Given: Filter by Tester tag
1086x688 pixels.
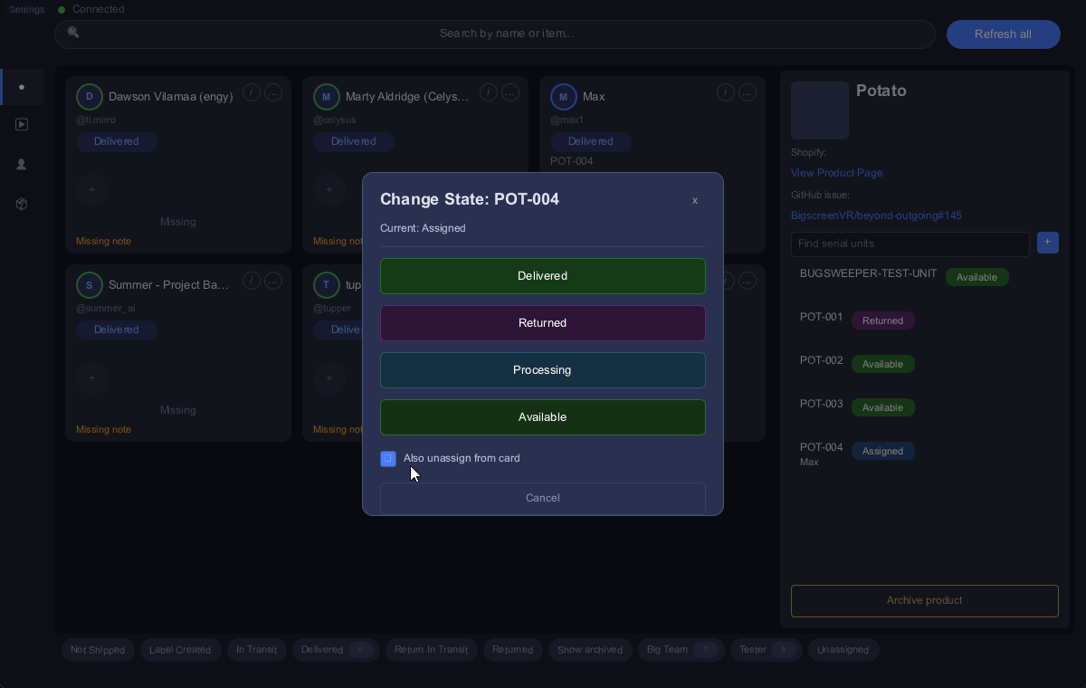Looking at the screenshot, I should click(x=766, y=650).
